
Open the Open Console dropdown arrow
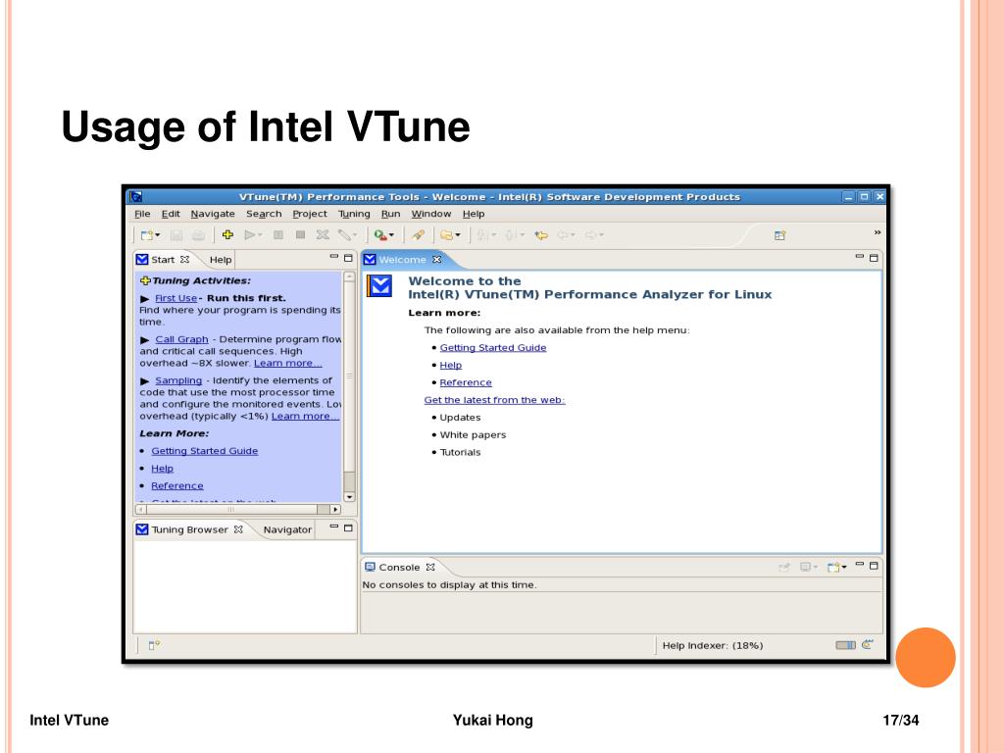click(844, 568)
